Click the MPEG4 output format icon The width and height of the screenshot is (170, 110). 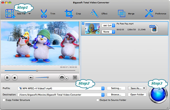(x=154, y=28)
